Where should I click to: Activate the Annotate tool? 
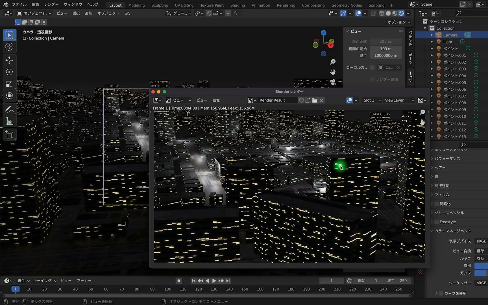click(9, 109)
